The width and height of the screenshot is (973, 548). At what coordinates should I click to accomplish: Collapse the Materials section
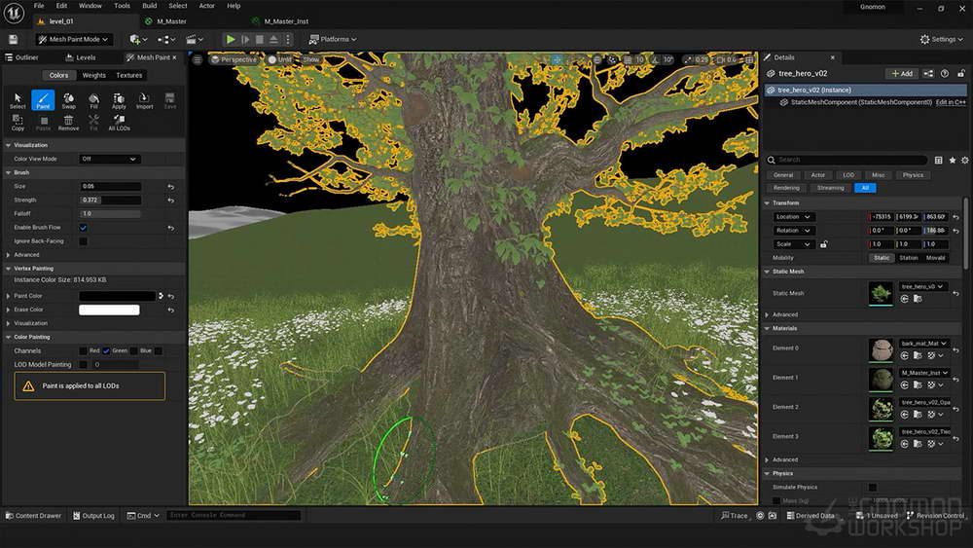click(x=767, y=328)
